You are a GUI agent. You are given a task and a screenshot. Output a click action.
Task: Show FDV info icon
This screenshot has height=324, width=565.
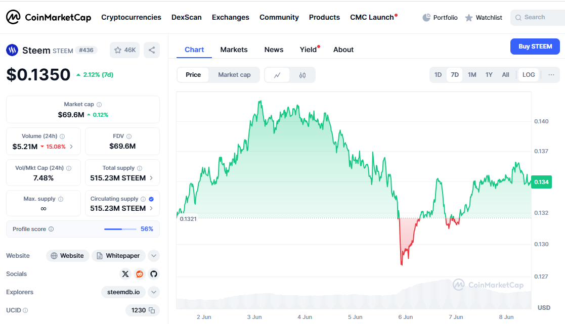tap(129, 136)
